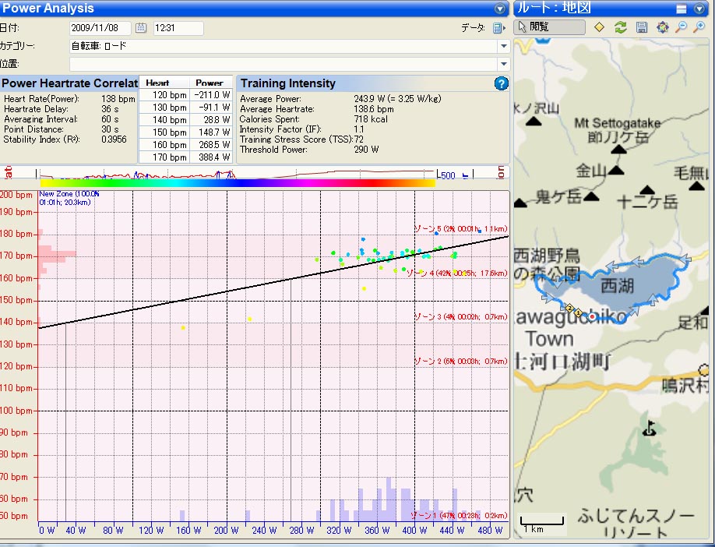Click the rainbow color gradient bar
The height and width of the screenshot is (547, 715).
click(x=237, y=183)
